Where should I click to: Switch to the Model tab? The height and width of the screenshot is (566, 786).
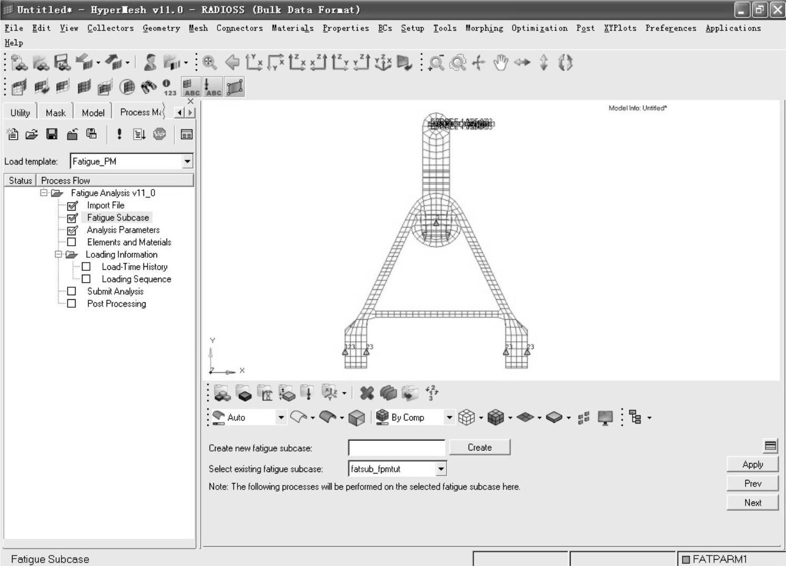[93, 113]
